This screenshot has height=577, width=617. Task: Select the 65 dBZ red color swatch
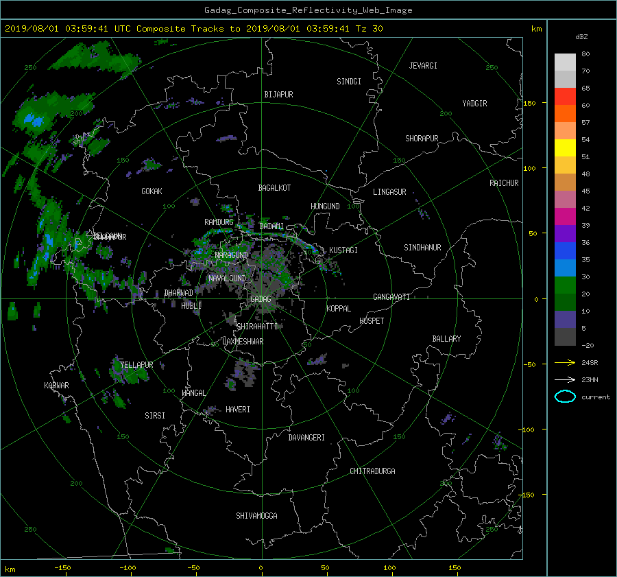tap(565, 97)
